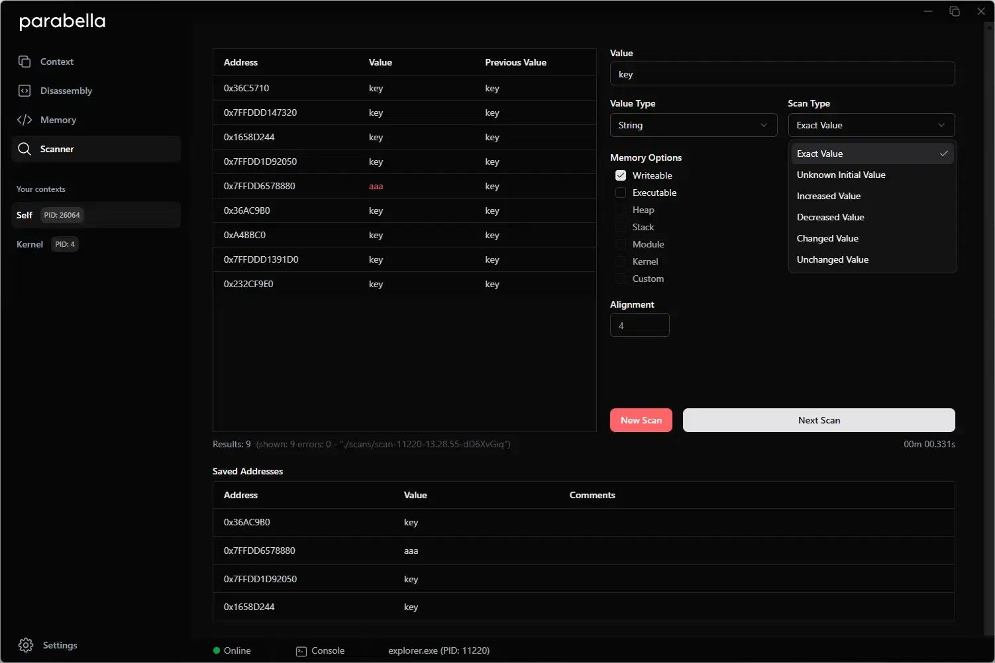Viewport: 995px width, 663px height.
Task: Switch to the Disassembly view
Action: coord(66,91)
